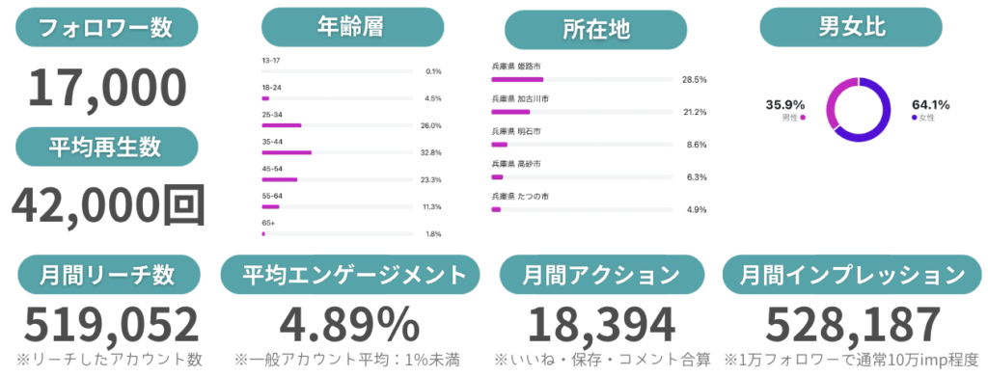Image resolution: width=988 pixels, height=377 pixels.
Task: Click the purple 女性 legend dot
Action: coord(914,118)
